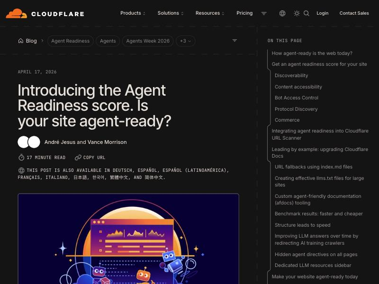Jump to Make your website agent-ready today
This screenshot has height=284, width=379.
tap(315, 276)
